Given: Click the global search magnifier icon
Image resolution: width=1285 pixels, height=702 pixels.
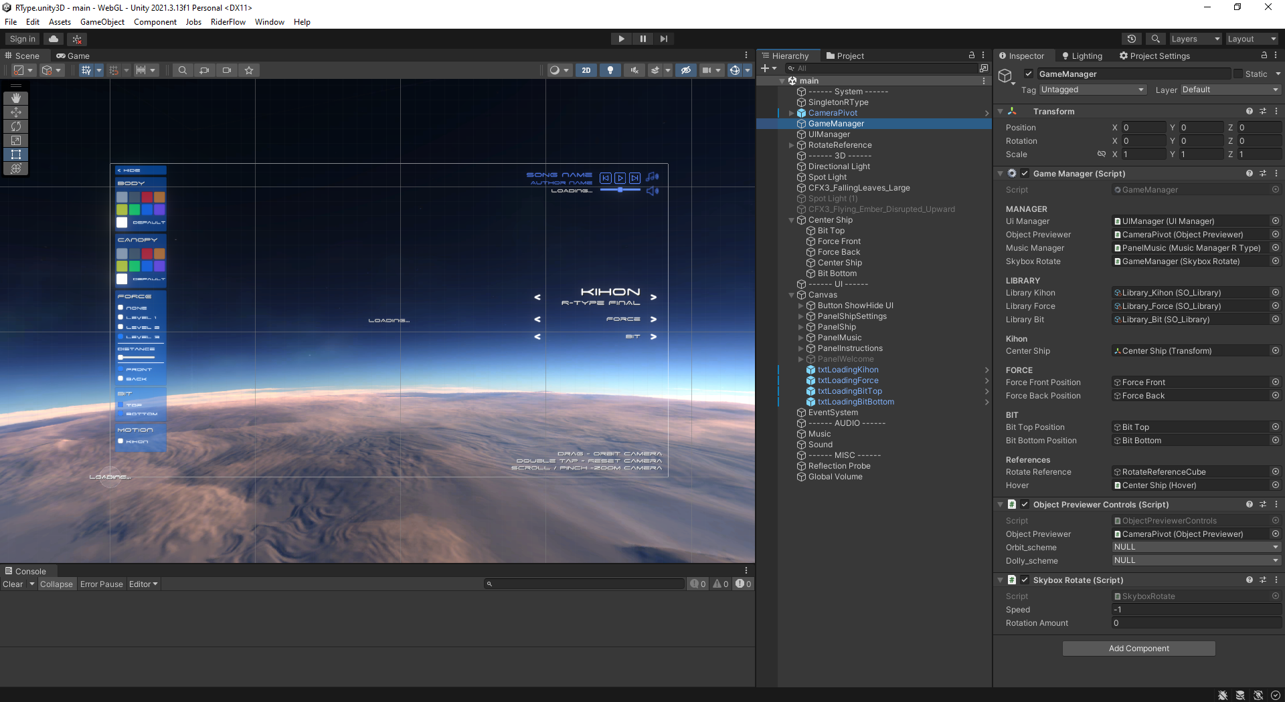Looking at the screenshot, I should tap(1155, 39).
